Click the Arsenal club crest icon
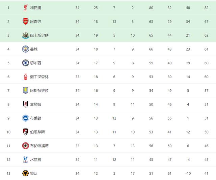 click(25, 21)
